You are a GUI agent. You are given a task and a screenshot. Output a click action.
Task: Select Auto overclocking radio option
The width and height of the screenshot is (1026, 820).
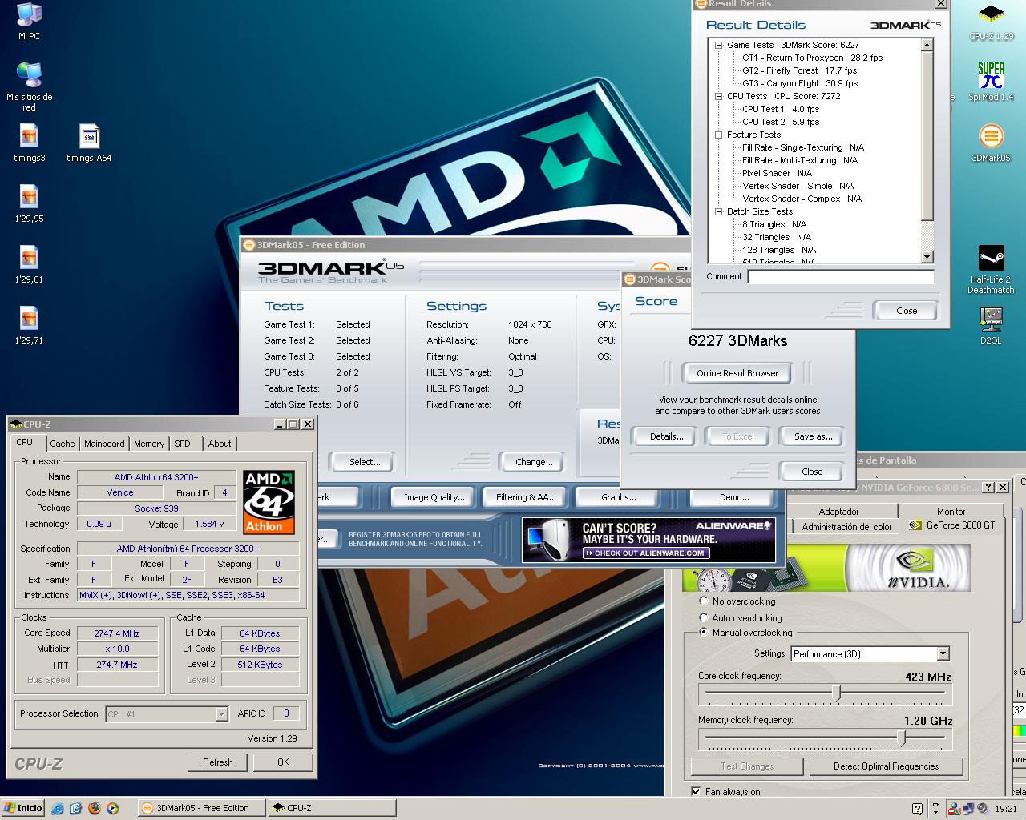point(704,617)
